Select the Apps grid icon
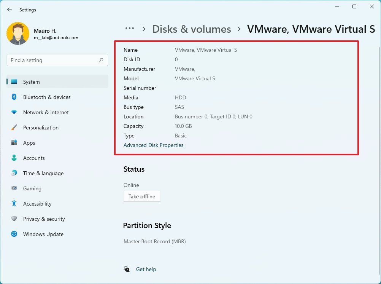This screenshot has height=284, width=381. (14, 142)
